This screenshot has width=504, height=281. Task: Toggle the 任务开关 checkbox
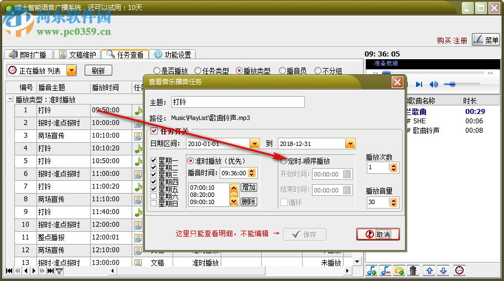(154, 131)
